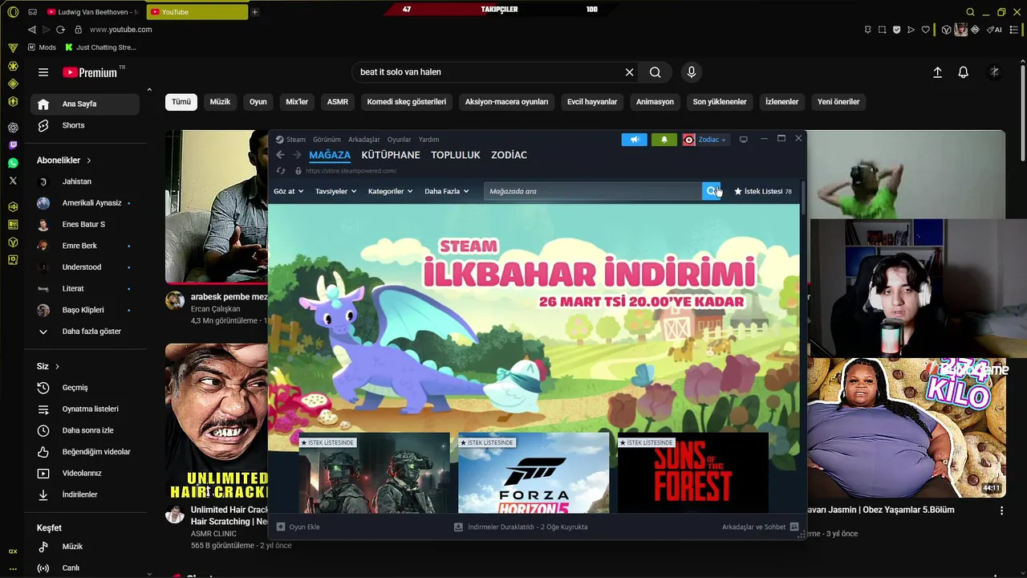Click Steam Big Picture mode monitor icon
The height and width of the screenshot is (578, 1027).
(x=743, y=140)
